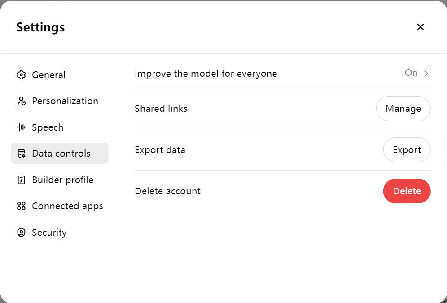Click the Speech waveform icon
Image resolution: width=447 pixels, height=303 pixels.
pyautogui.click(x=21, y=127)
